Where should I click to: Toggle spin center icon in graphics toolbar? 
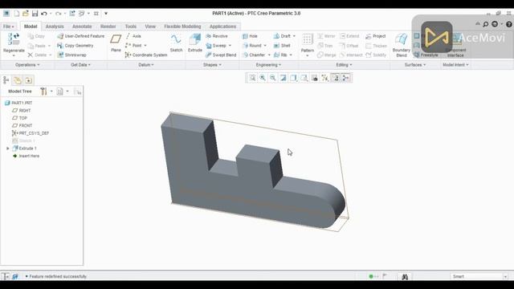tap(345, 78)
